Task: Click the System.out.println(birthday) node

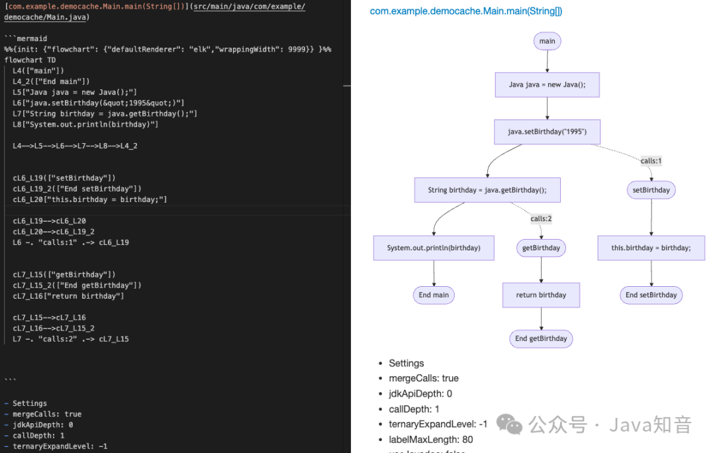Action: click(x=434, y=248)
